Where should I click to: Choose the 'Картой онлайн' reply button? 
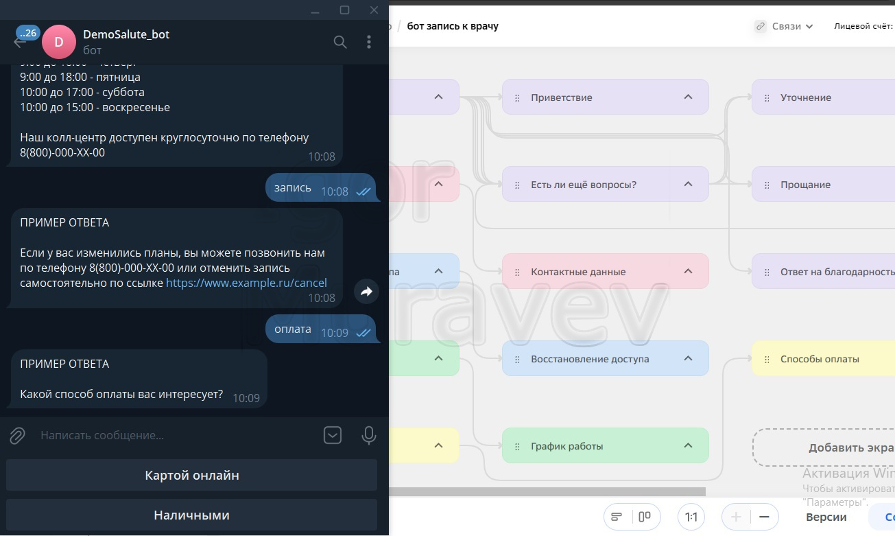[x=192, y=475]
